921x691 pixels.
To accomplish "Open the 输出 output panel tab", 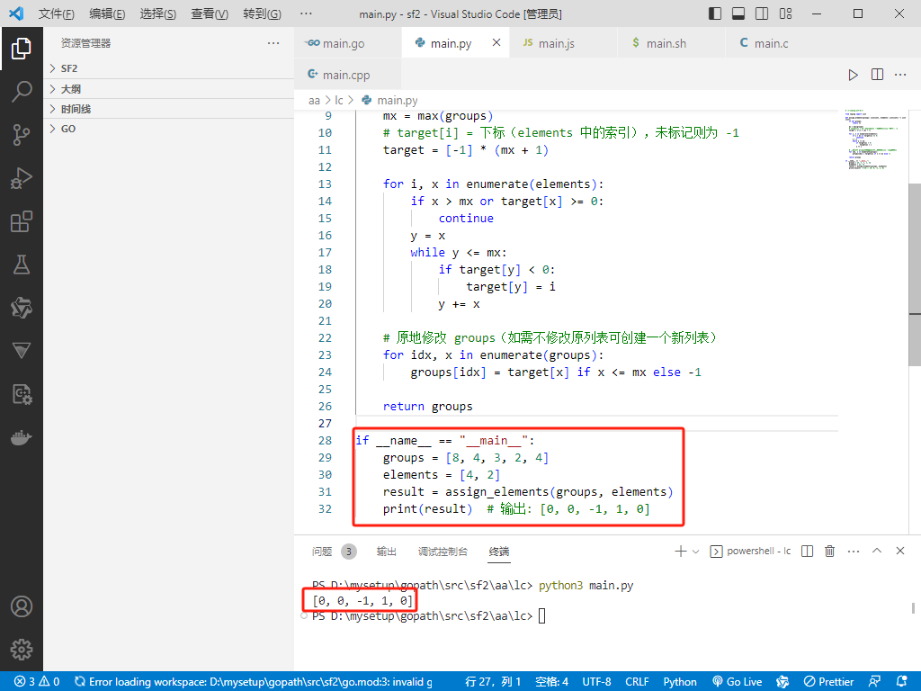I will pyautogui.click(x=386, y=552).
